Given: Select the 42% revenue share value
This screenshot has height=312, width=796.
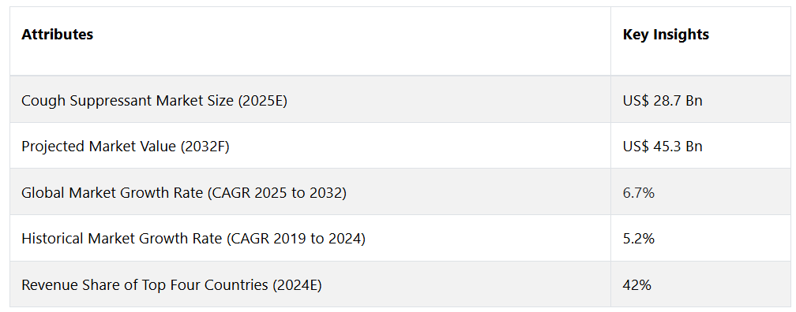Looking at the screenshot, I should (637, 285).
